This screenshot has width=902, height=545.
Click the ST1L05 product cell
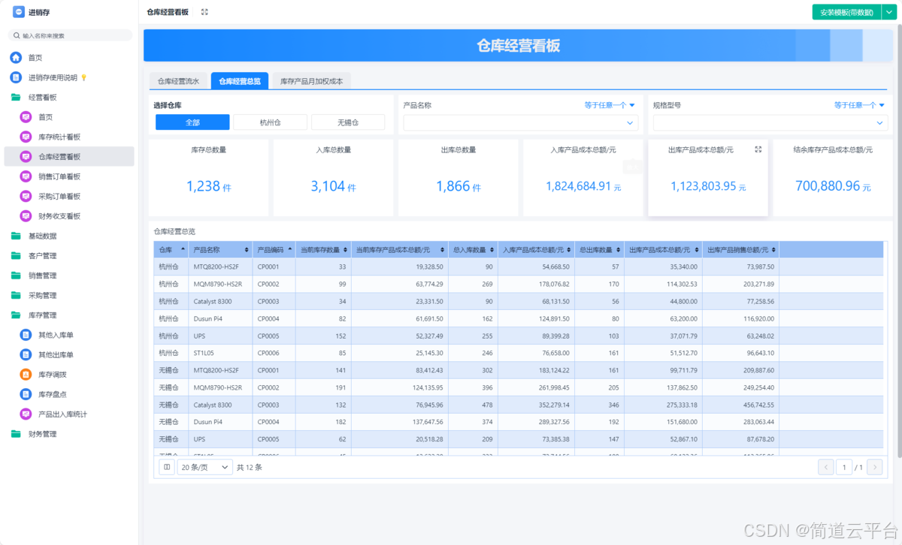pyautogui.click(x=220, y=352)
